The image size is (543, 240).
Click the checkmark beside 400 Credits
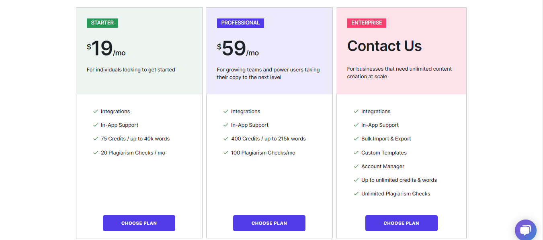tap(226, 138)
